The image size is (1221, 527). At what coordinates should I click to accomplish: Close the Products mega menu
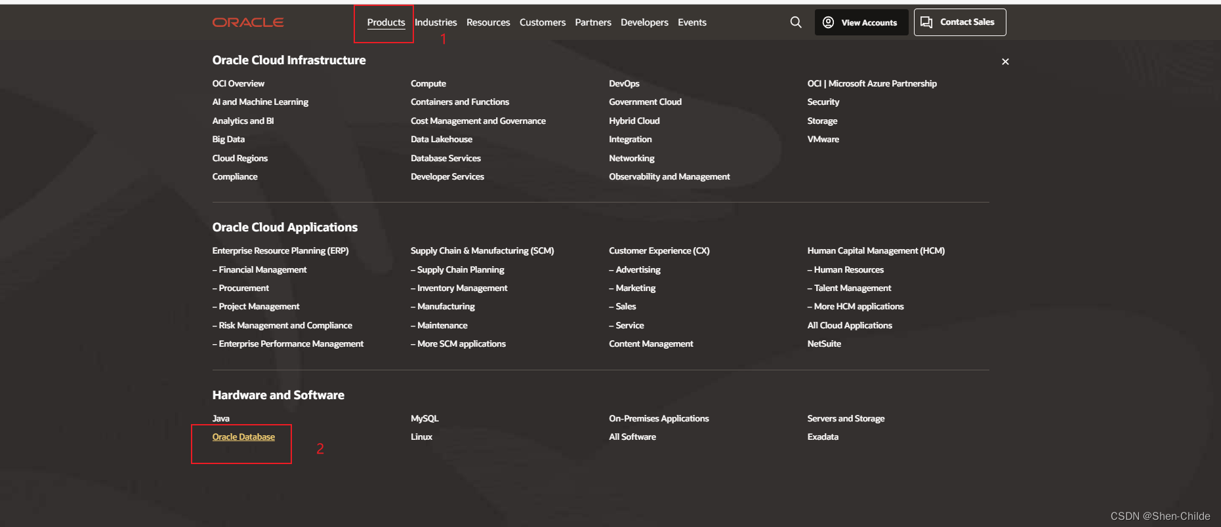(x=1005, y=62)
